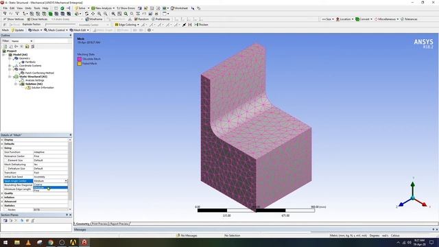Click the zoom in icon
The image size is (439, 247).
[x=99, y=14]
